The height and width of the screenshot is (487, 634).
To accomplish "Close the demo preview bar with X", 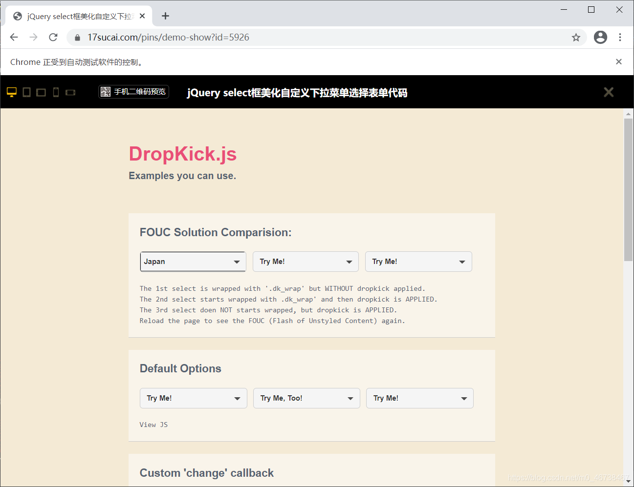I will pos(609,92).
